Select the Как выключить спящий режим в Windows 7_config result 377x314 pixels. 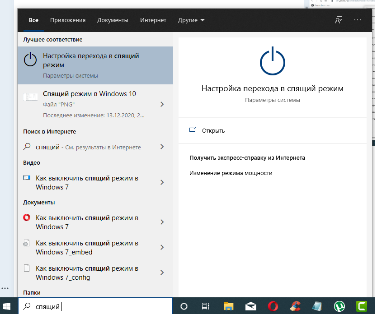point(95,273)
